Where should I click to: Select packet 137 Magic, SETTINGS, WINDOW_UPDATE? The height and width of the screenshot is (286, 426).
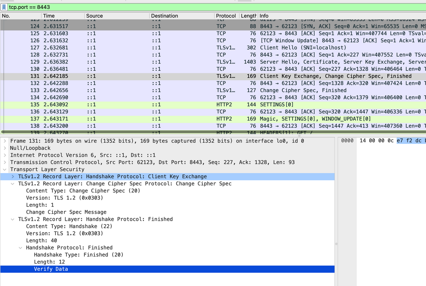(x=213, y=119)
